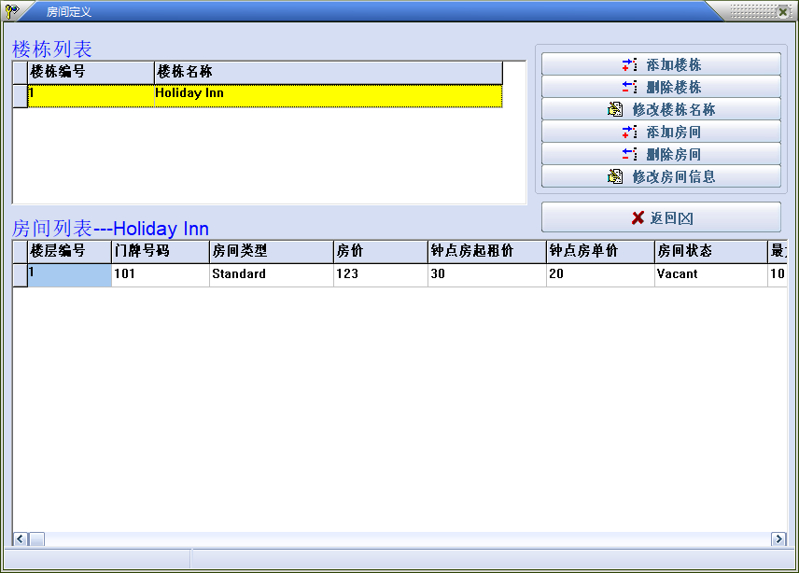Click the room number cell 101
This screenshot has height=573, width=799.
(x=160, y=275)
